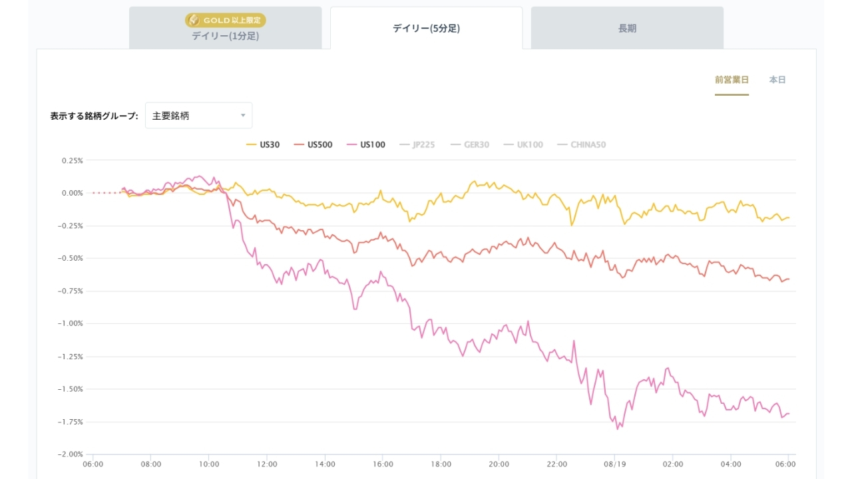This screenshot has width=852, height=479.
Task: Toggle US100 series in legend
Action: click(x=365, y=144)
